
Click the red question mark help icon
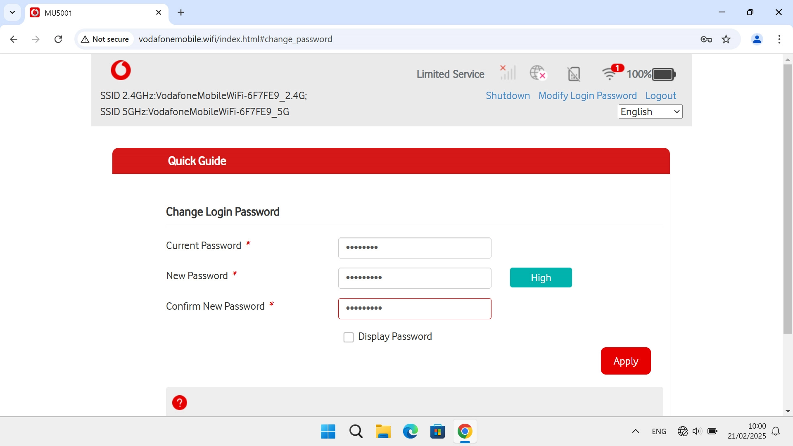click(180, 402)
